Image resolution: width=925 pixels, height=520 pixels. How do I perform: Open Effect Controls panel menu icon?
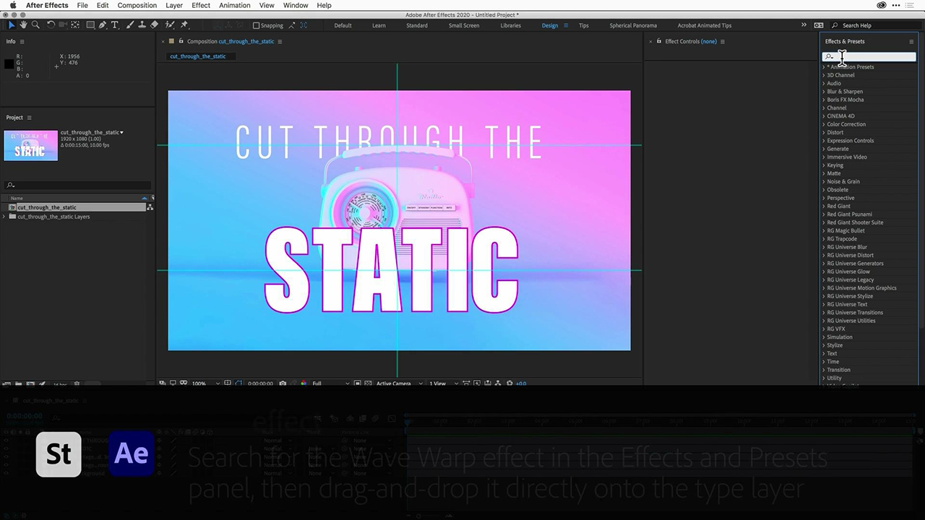[722, 41]
